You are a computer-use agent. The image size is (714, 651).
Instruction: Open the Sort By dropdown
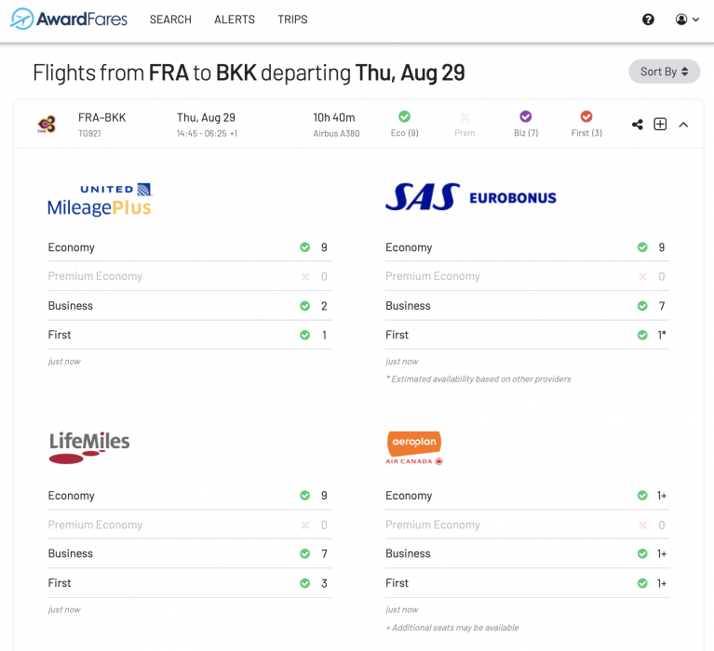[664, 72]
